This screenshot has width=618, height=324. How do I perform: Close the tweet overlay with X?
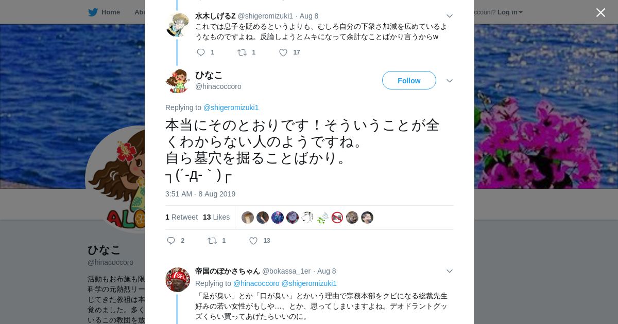coord(600,12)
